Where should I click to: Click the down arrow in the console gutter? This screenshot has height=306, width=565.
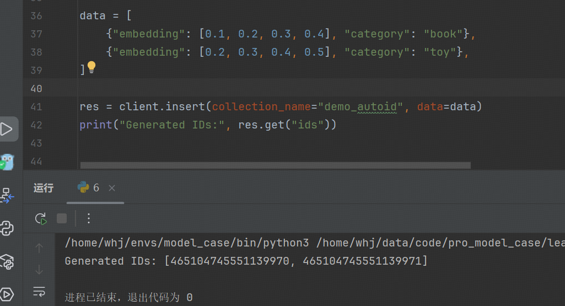39,270
